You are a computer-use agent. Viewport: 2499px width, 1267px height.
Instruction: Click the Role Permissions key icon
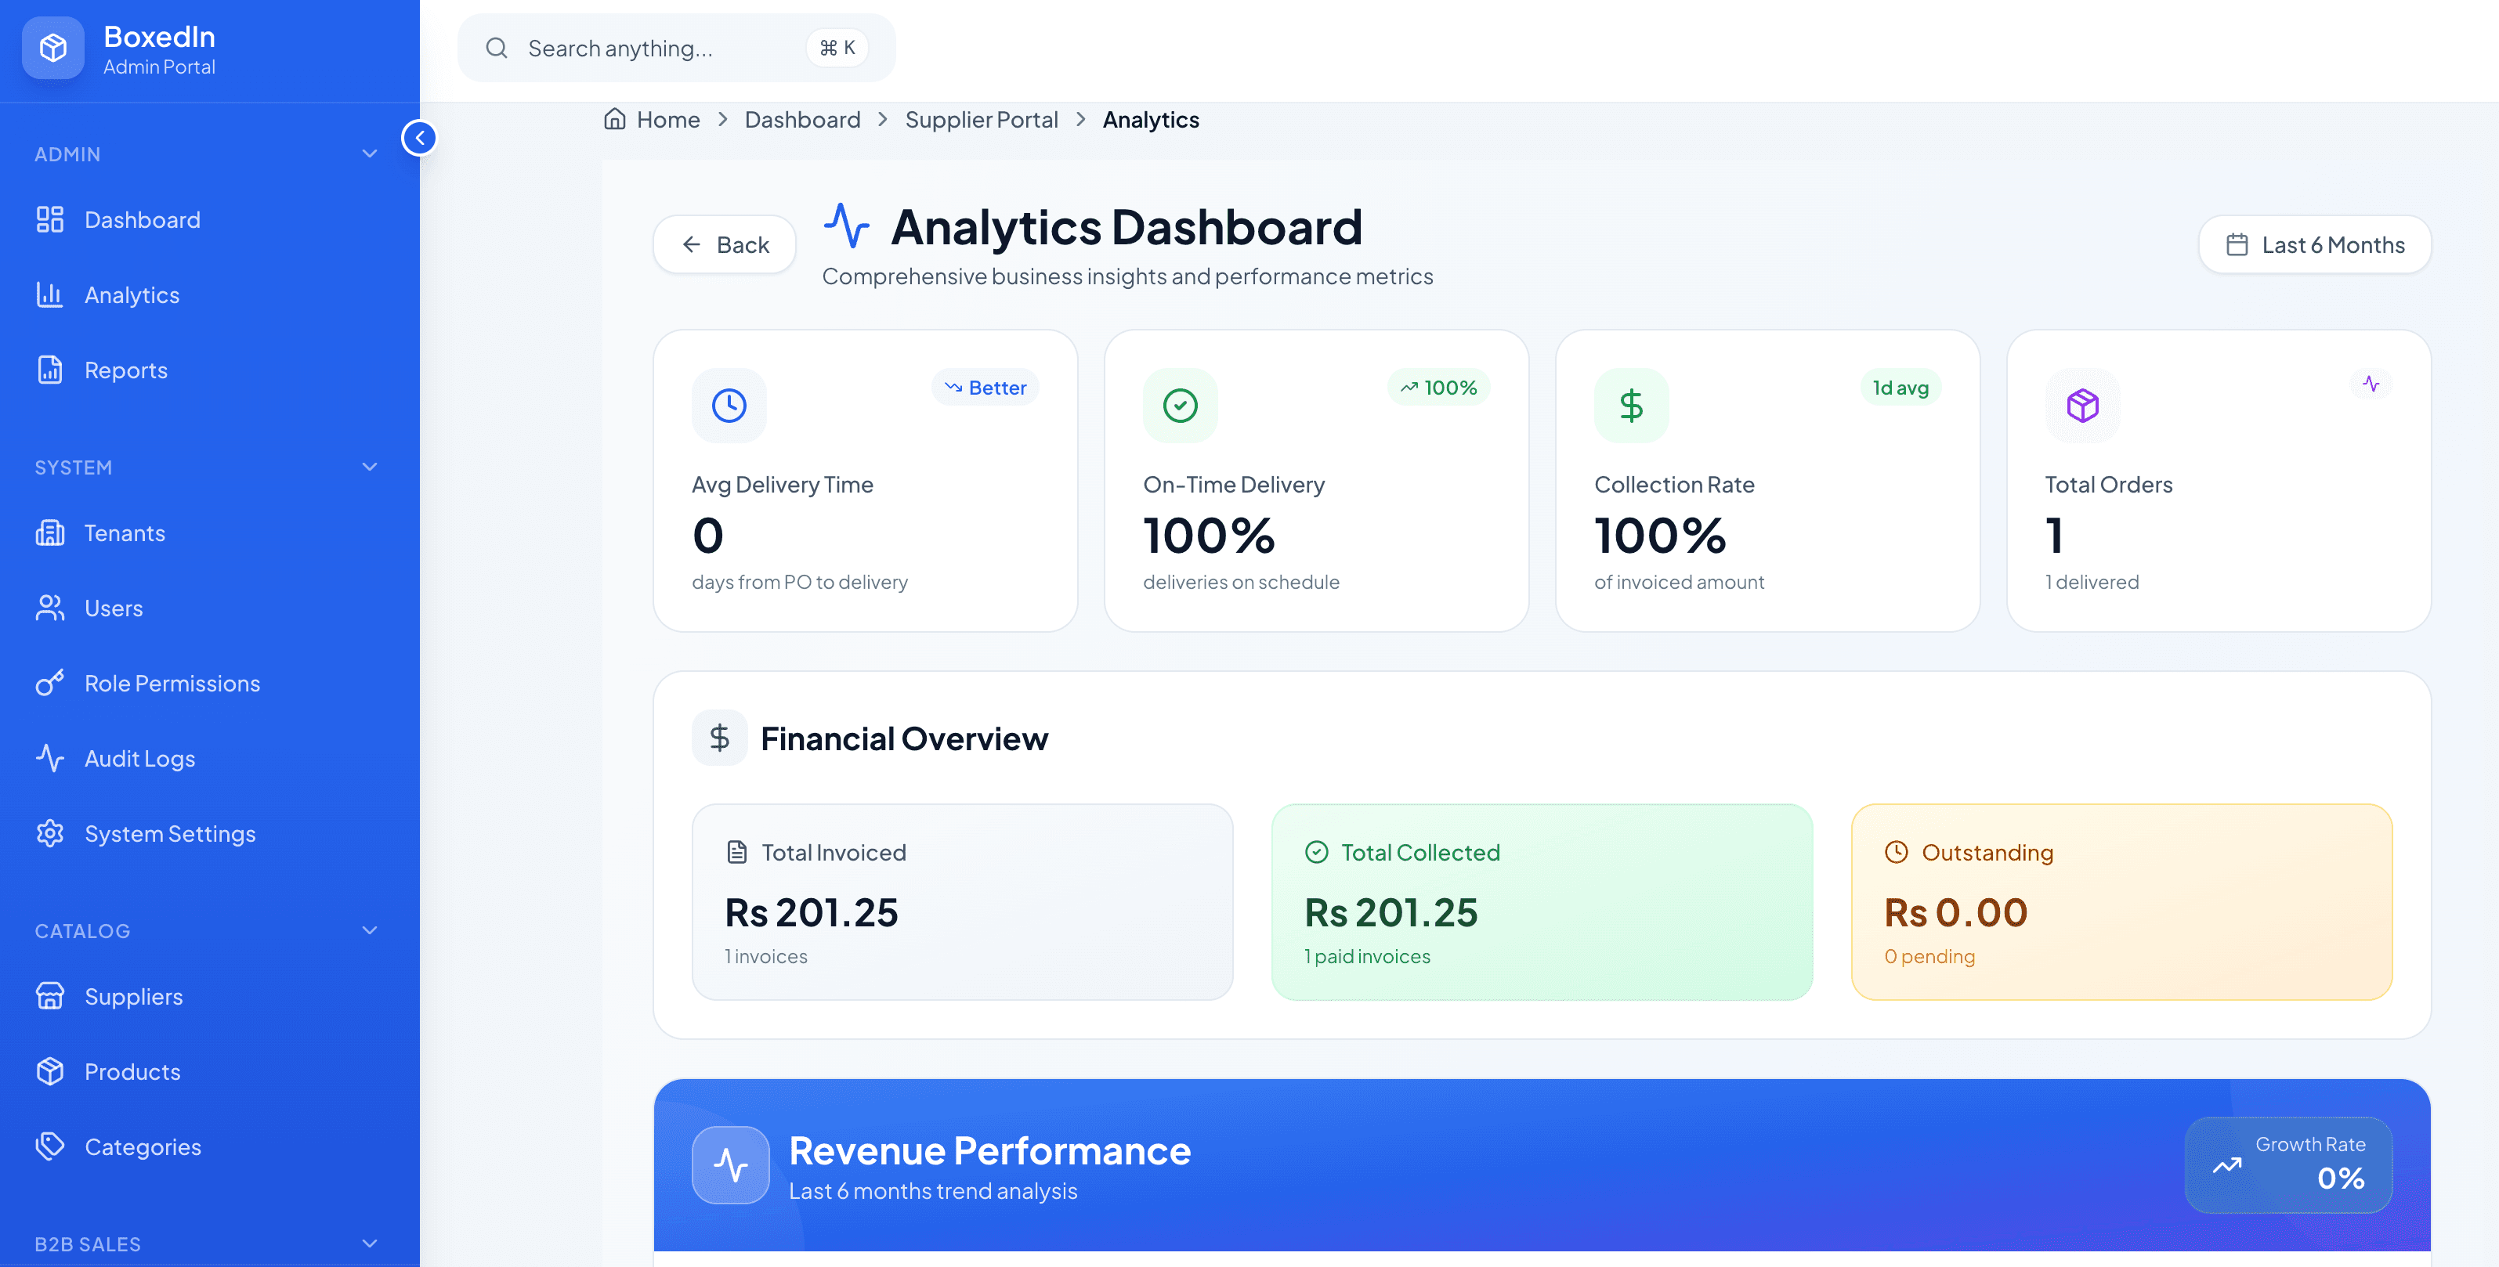tap(49, 684)
